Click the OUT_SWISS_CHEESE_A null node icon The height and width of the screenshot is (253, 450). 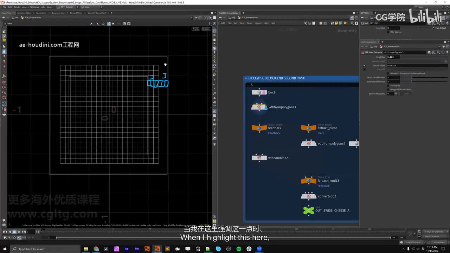point(308,210)
